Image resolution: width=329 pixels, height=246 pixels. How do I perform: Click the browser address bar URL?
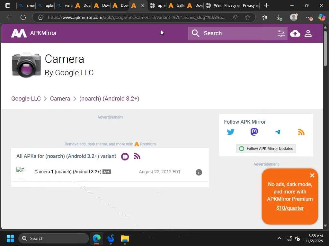point(137,17)
